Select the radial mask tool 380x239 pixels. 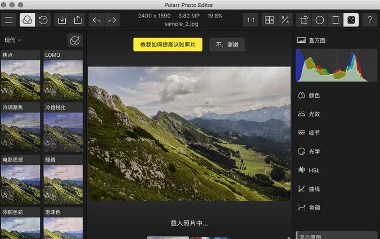click(320, 20)
